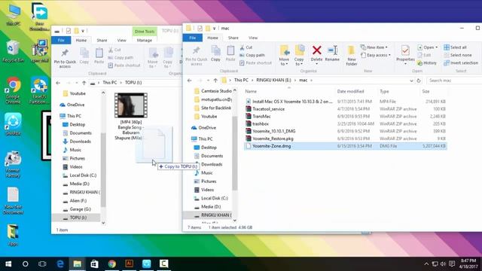
Task: Open Recycle Bin desktop icon
Action: coord(13,52)
